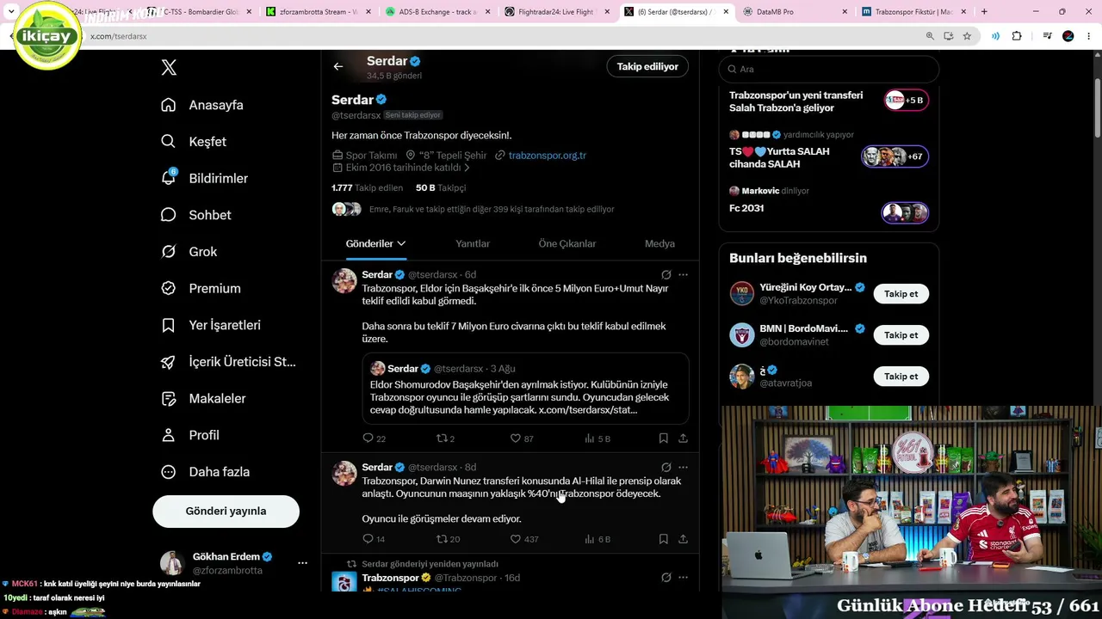
Task: Open Grok on the Darwin Nunez post
Action: coord(666,468)
